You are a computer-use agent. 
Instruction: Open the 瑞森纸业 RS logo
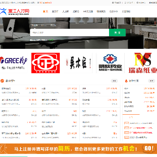point(143,63)
